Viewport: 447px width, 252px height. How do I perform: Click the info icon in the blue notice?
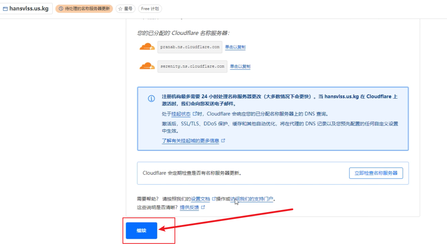point(151,99)
